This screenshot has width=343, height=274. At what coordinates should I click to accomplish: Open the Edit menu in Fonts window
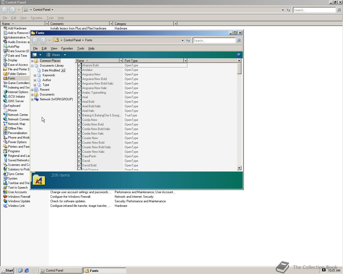pos(44,48)
